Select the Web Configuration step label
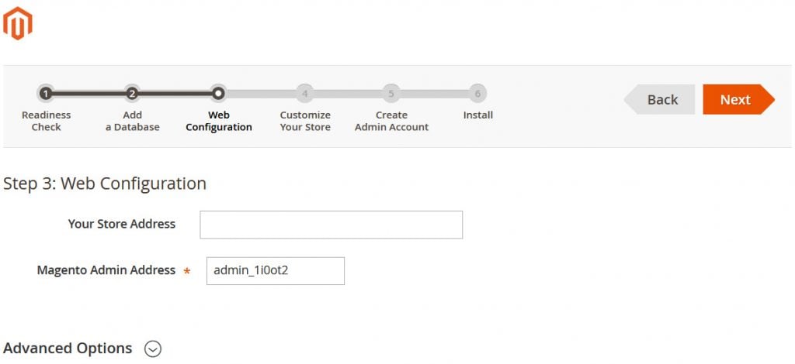This screenshot has width=795, height=364. click(x=219, y=121)
